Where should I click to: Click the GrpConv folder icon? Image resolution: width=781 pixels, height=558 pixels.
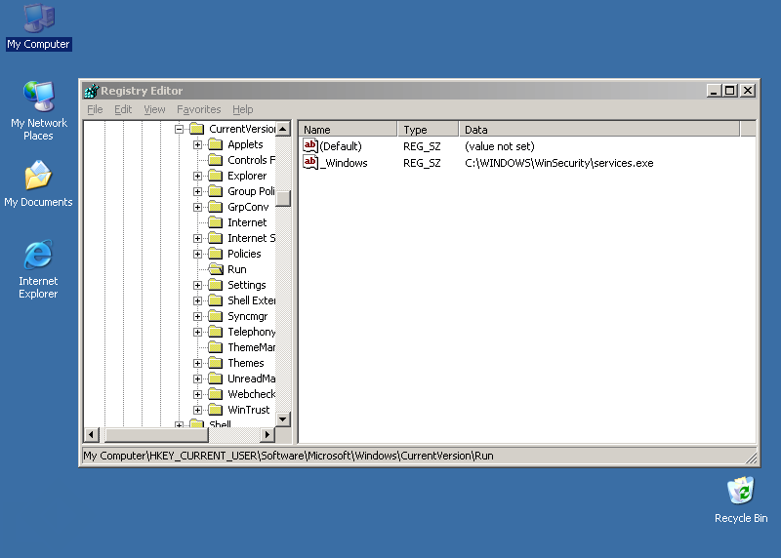point(215,207)
